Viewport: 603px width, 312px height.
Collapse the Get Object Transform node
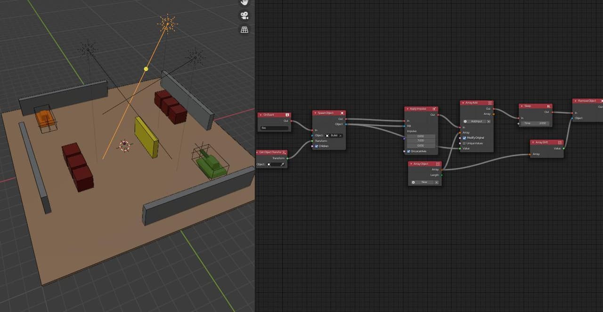click(x=258, y=152)
